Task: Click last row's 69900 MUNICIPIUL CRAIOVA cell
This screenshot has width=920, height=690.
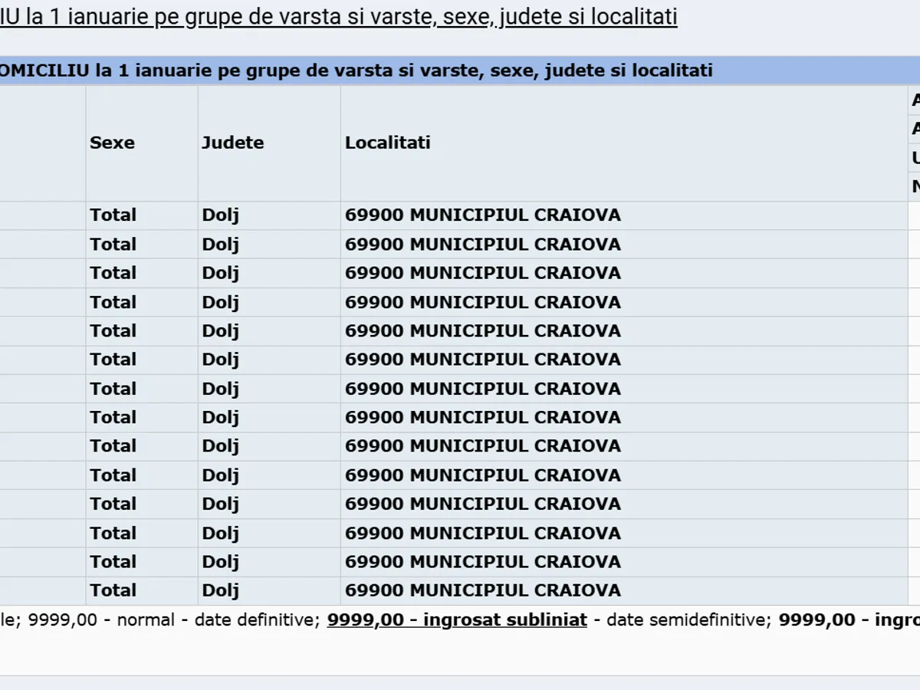Action: 482,590
